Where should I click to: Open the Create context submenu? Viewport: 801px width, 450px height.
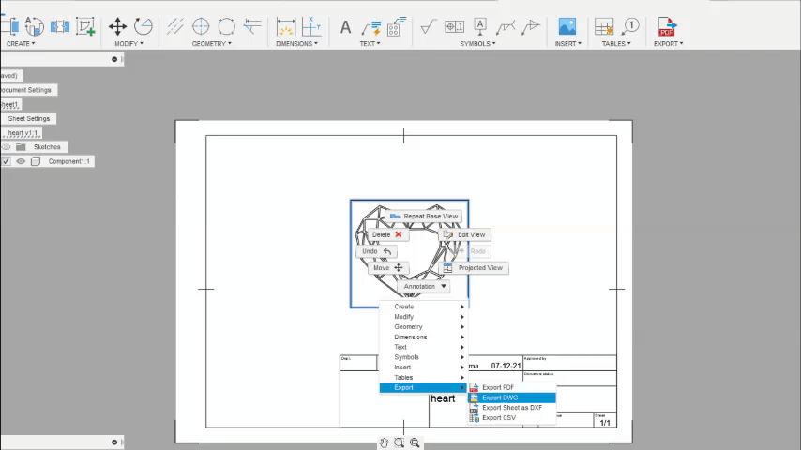click(424, 307)
